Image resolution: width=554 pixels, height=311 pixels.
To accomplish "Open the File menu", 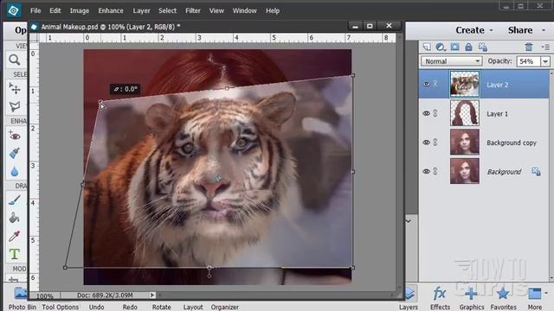I will (35, 10).
